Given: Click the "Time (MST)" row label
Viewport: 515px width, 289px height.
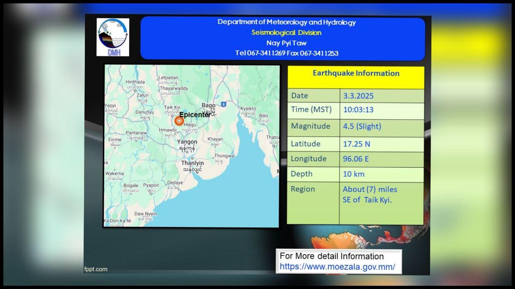Looking at the screenshot, I should click(x=311, y=109).
